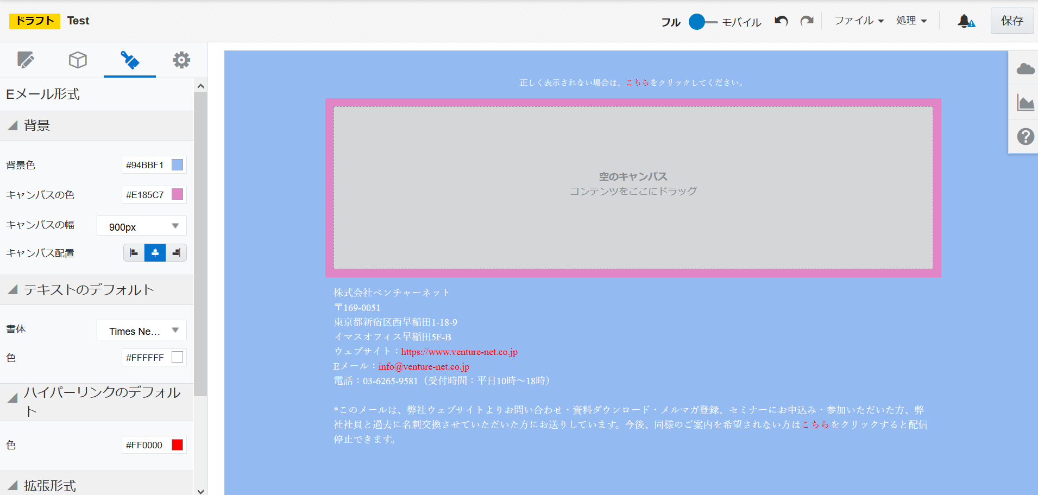
Task: Open the pink canvas color swatch
Action: [x=178, y=194]
